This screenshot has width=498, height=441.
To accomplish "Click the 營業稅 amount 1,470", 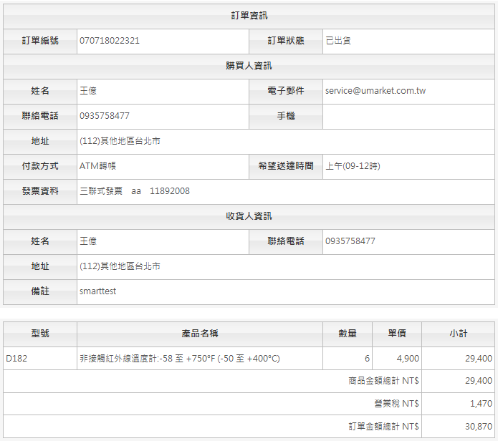I will click(481, 404).
